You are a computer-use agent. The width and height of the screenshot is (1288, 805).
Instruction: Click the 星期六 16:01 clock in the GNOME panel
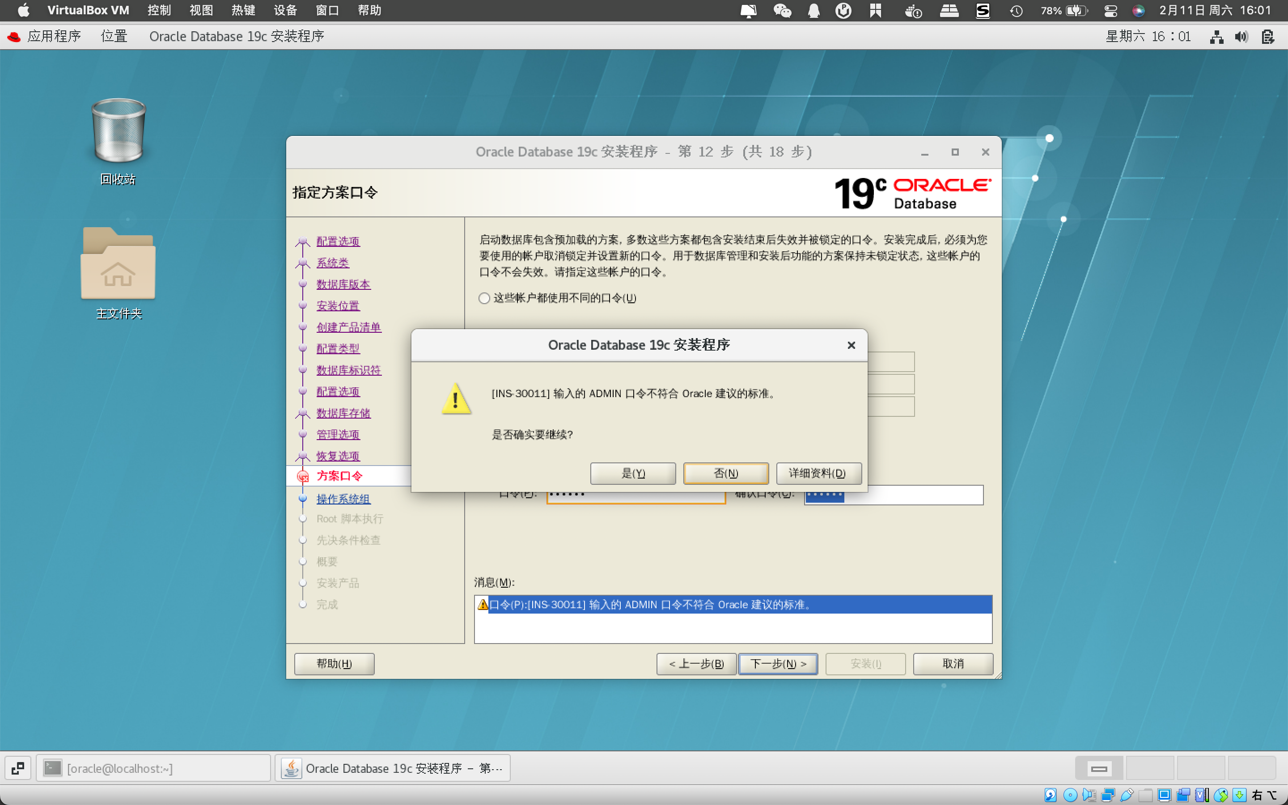tap(1148, 36)
